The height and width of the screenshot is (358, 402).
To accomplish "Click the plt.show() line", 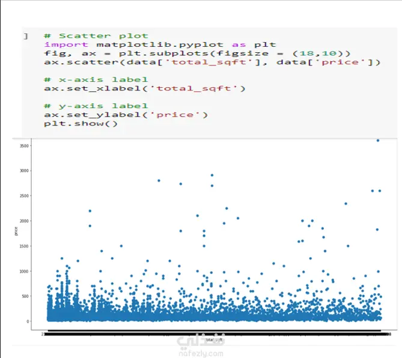I will 81,124.
